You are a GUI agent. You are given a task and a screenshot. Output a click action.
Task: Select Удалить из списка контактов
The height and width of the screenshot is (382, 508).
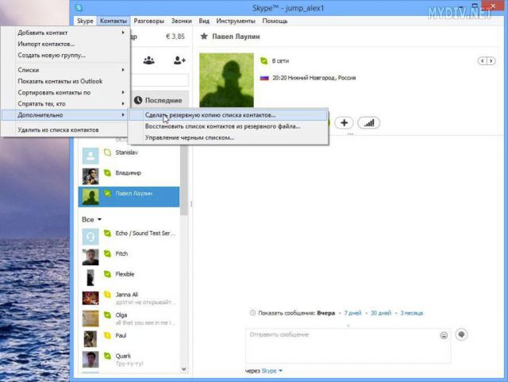click(x=65, y=129)
